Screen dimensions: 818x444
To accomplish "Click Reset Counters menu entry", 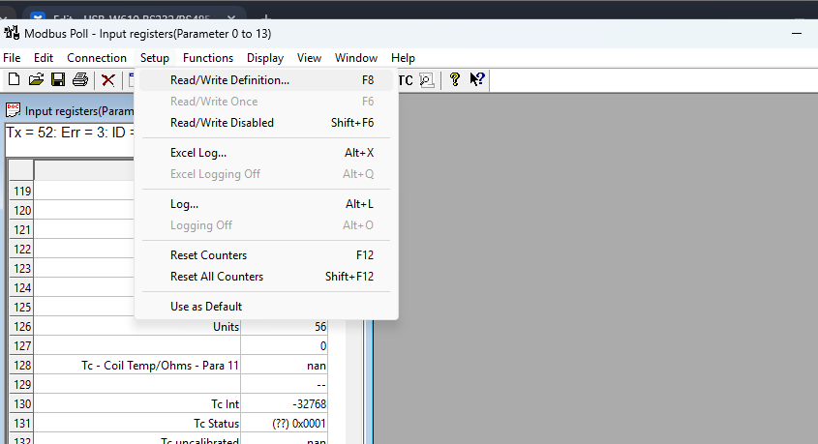I will point(266,254).
